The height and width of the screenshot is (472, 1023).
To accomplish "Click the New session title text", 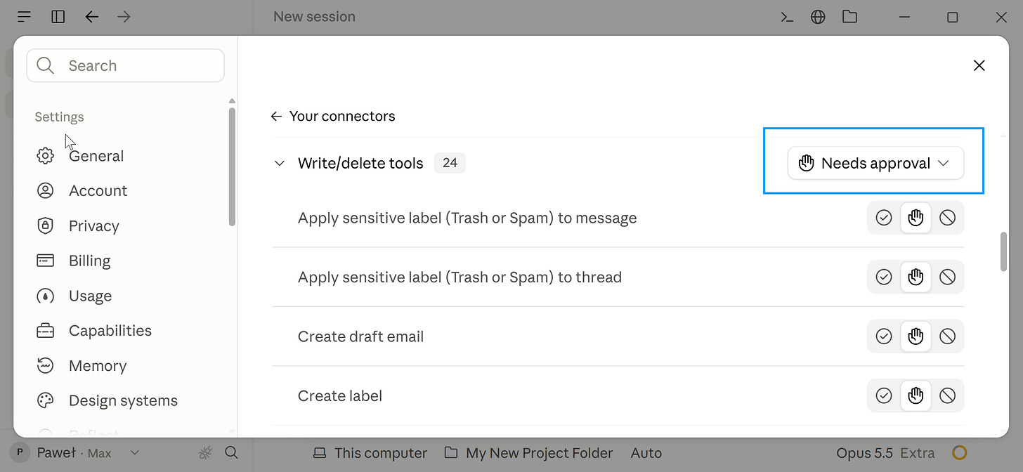I will tap(314, 16).
